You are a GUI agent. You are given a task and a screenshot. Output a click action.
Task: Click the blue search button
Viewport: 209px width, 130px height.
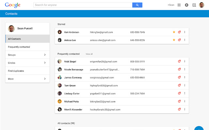(137, 5)
